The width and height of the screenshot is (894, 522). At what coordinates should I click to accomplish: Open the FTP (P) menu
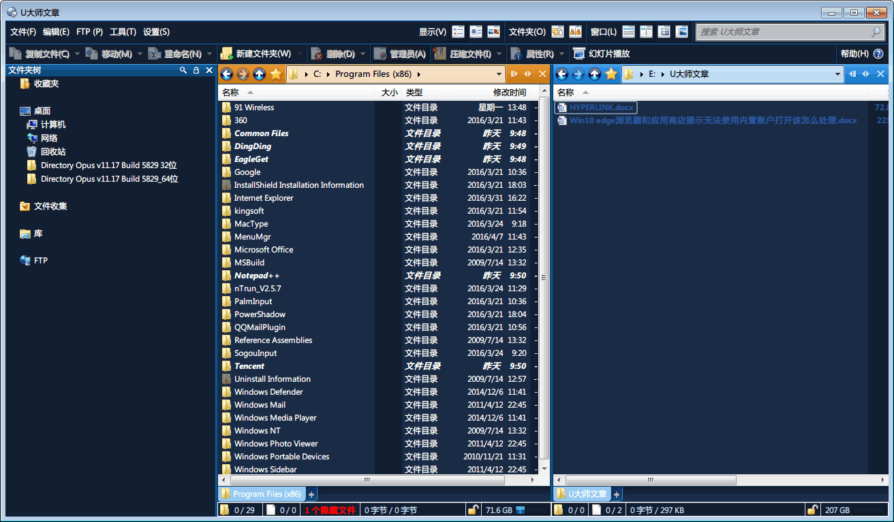tap(89, 32)
